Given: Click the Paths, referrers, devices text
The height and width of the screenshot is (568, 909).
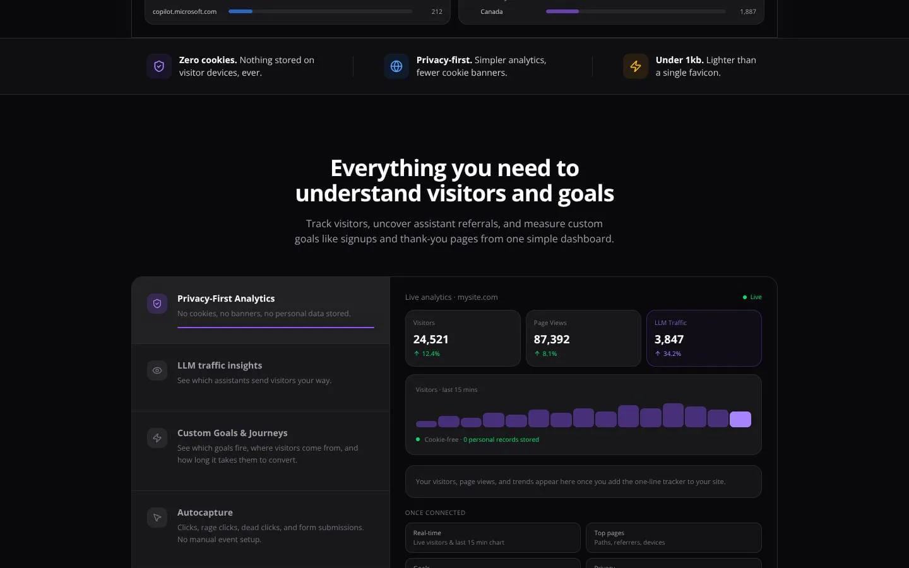Looking at the screenshot, I should [x=629, y=543].
